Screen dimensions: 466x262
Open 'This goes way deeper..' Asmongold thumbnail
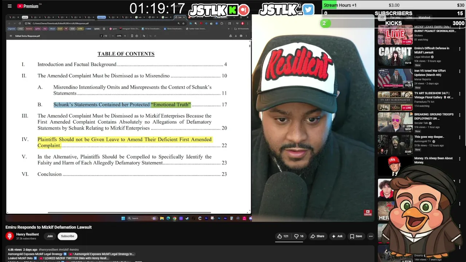pyautogui.click(x=395, y=144)
